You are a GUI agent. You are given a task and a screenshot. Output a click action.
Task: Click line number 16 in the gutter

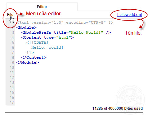pos(12,97)
